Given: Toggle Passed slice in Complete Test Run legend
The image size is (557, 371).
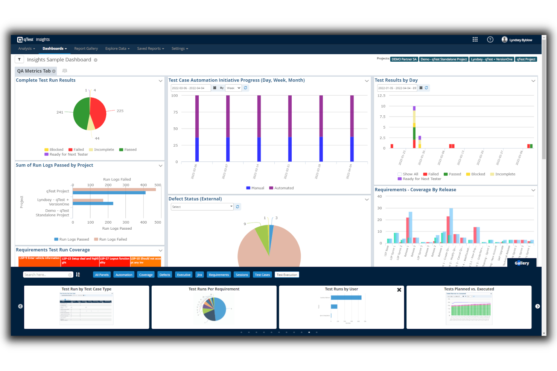Looking at the screenshot, I should (x=128, y=150).
